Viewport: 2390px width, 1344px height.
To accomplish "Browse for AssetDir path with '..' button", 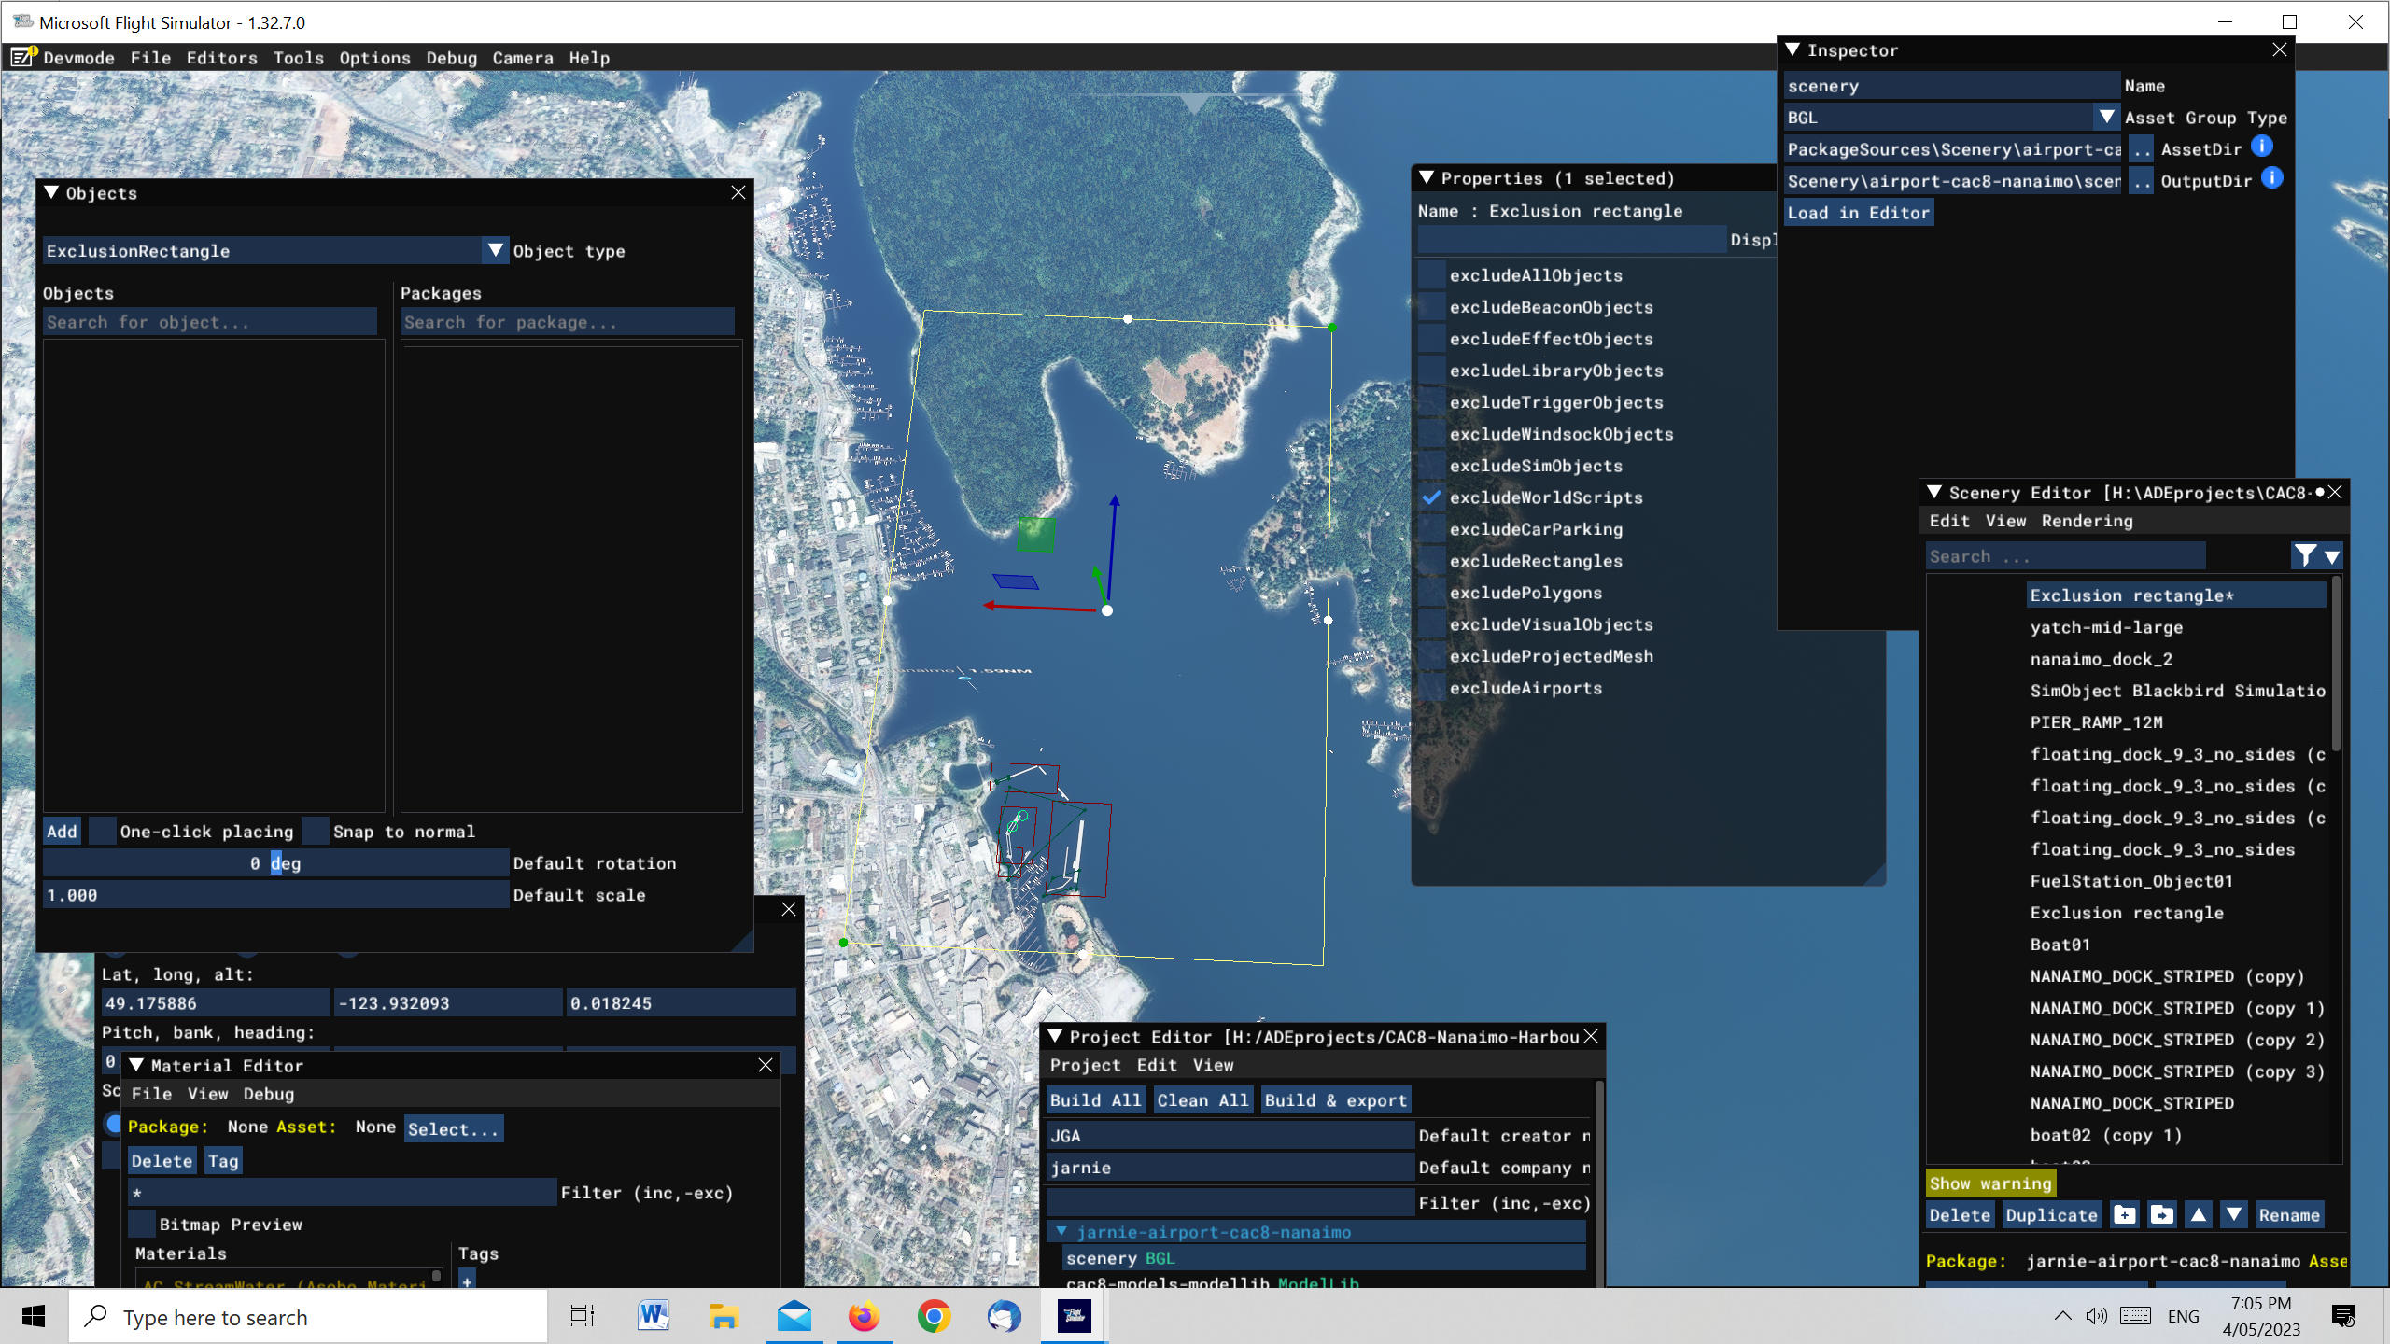I will tap(2142, 149).
